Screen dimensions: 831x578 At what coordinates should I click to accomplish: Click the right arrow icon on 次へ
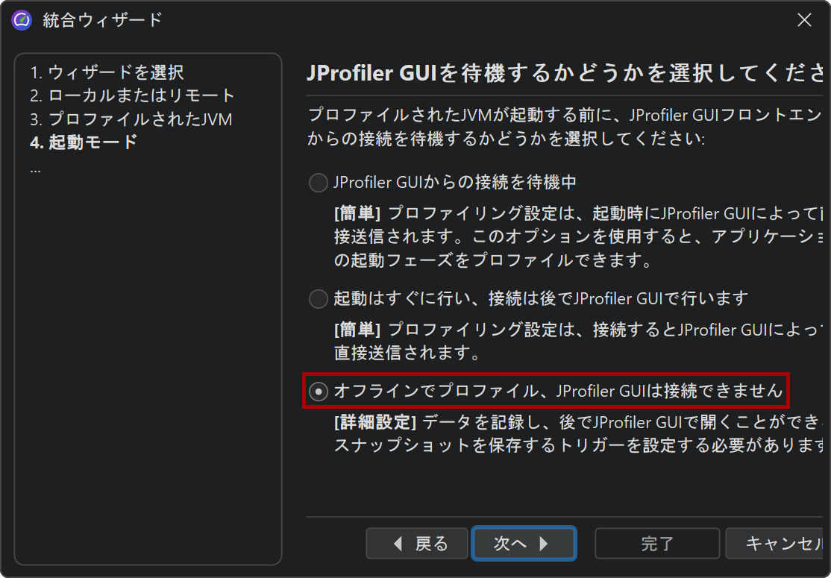click(544, 544)
